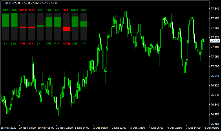Click the 89% value under M1
This screenshot has width=221, height=131.
click(5, 43)
